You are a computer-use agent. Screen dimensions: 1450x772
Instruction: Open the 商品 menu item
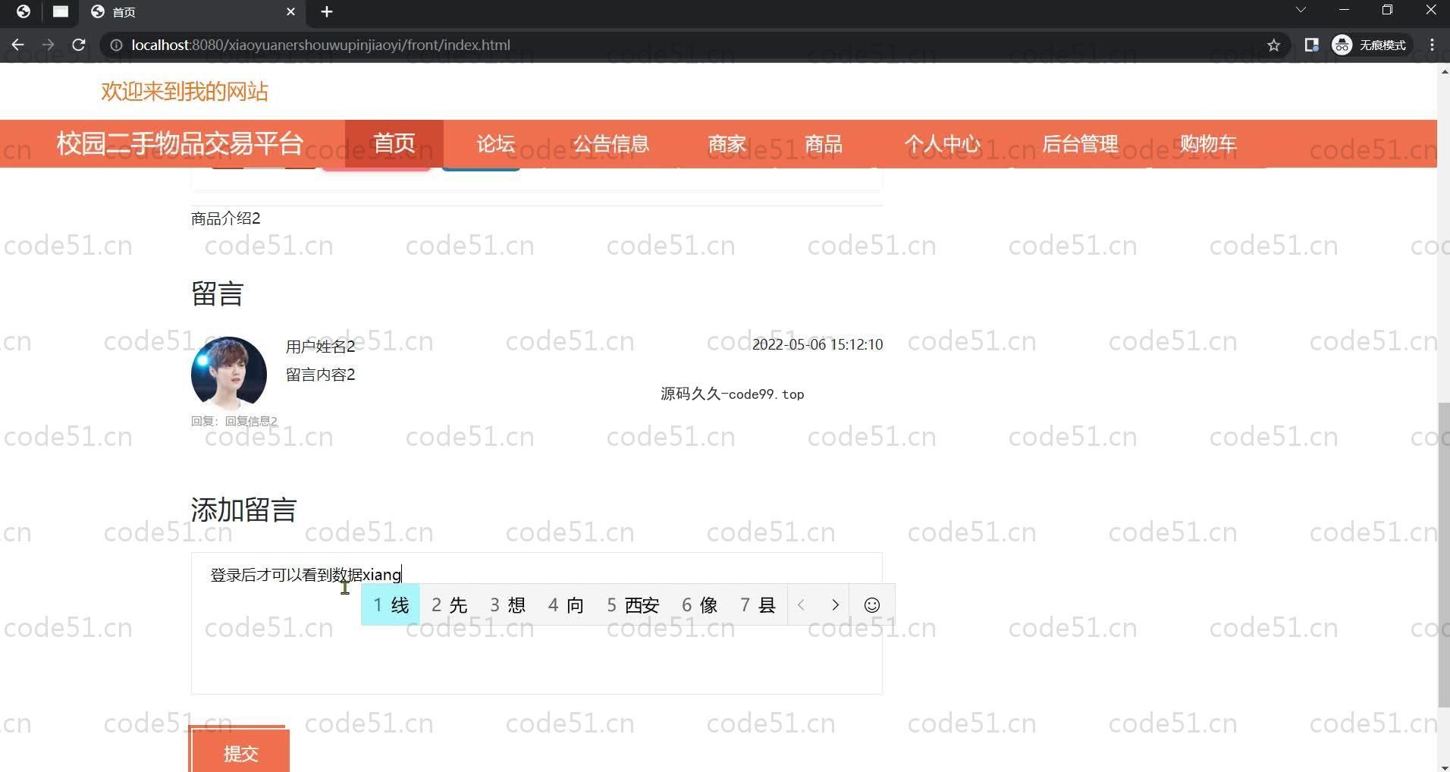[824, 143]
